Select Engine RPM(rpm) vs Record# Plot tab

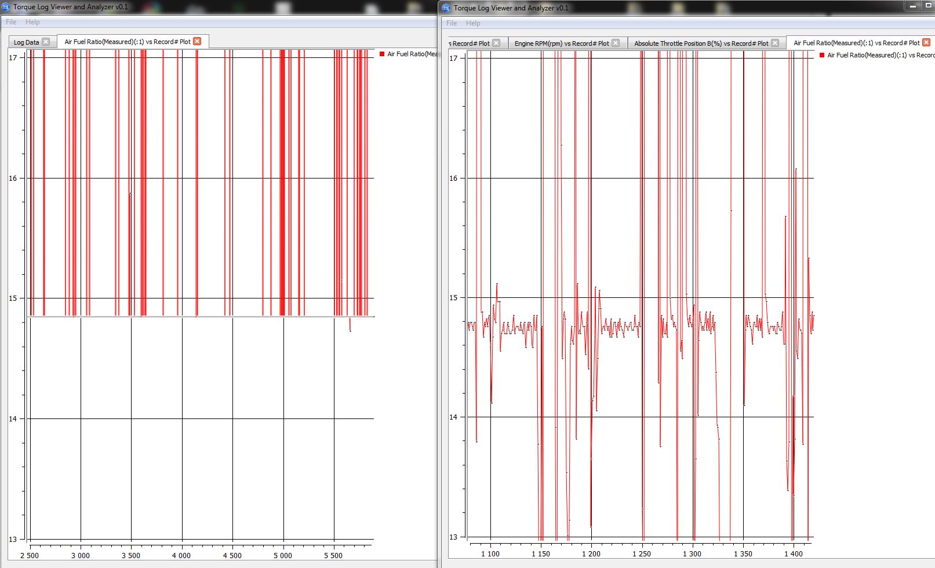pos(561,43)
